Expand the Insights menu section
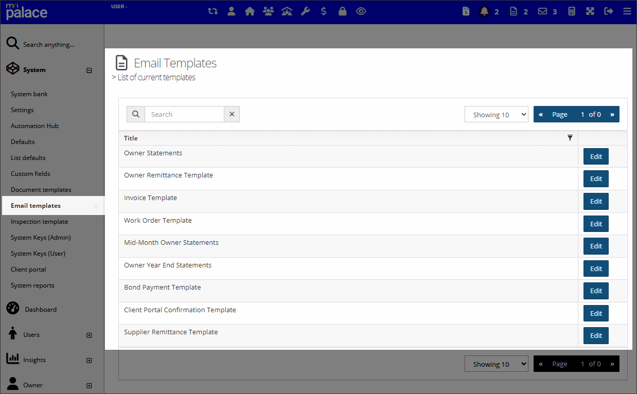Screen dimensions: 637x394 (x=89, y=361)
